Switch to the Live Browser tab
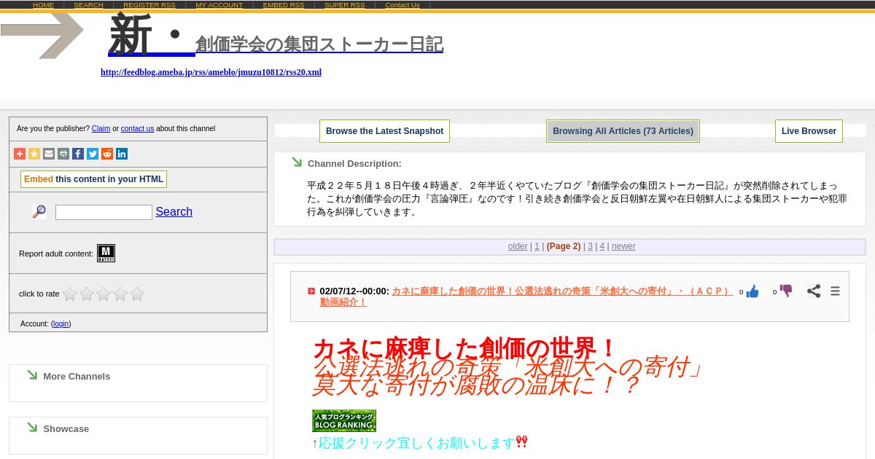Viewport: 875px width, 459px height. tap(809, 131)
